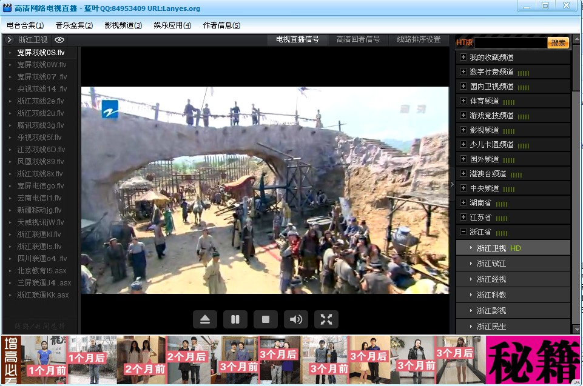The height and width of the screenshot is (386, 583).
Task: Mute the volume speaker icon
Action: coord(296,319)
